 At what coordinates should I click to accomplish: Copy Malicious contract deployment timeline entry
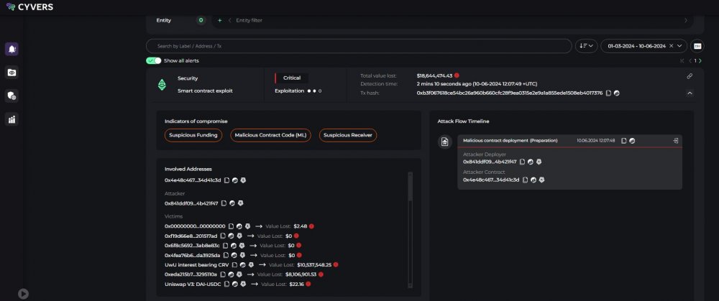tap(623, 141)
